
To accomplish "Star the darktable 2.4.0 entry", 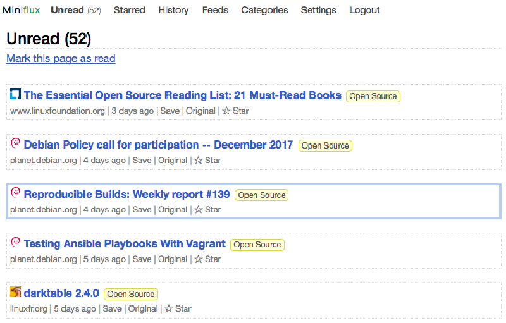I will click(178, 309).
